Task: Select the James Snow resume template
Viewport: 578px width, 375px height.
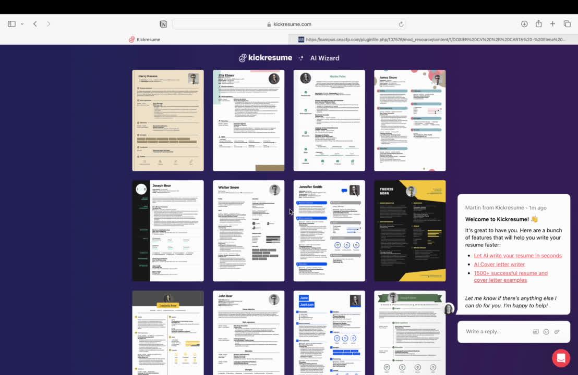Action: point(410,120)
